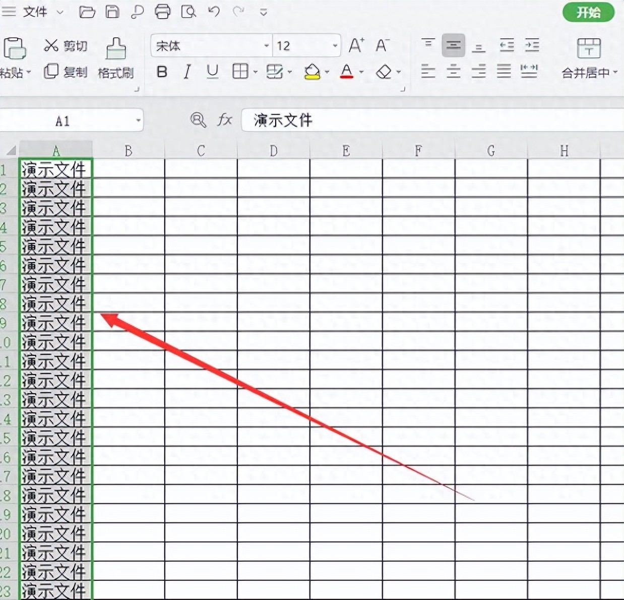Click the Save icon in quick toolbar
Screen dimensions: 624x600
112,12
